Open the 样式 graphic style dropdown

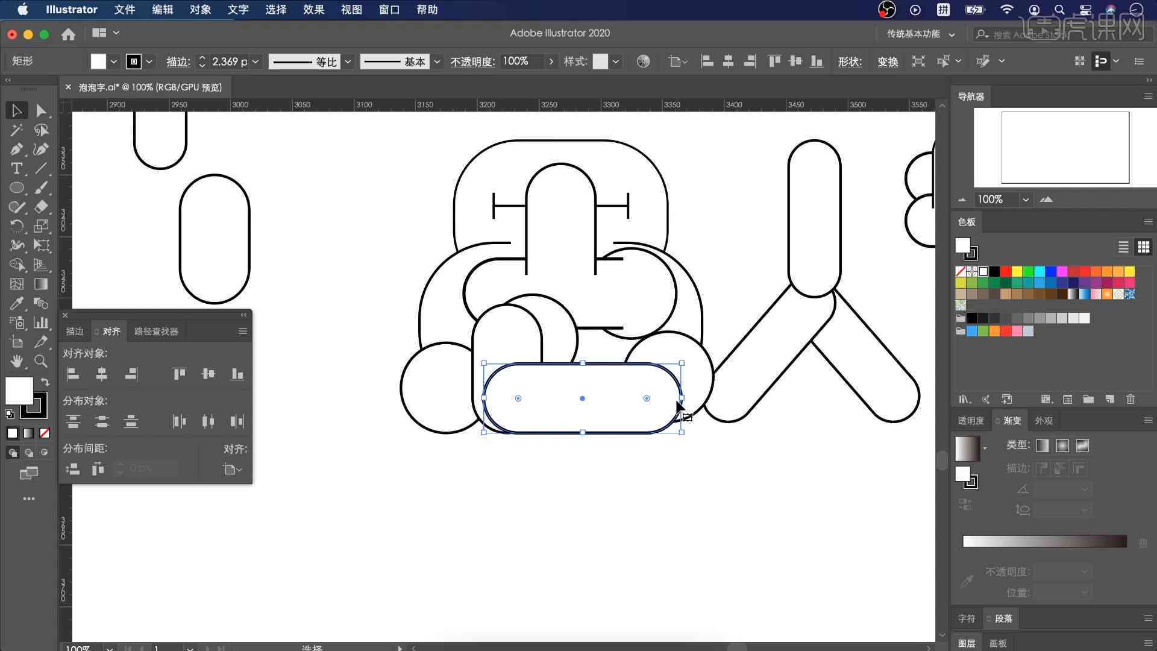(x=615, y=61)
